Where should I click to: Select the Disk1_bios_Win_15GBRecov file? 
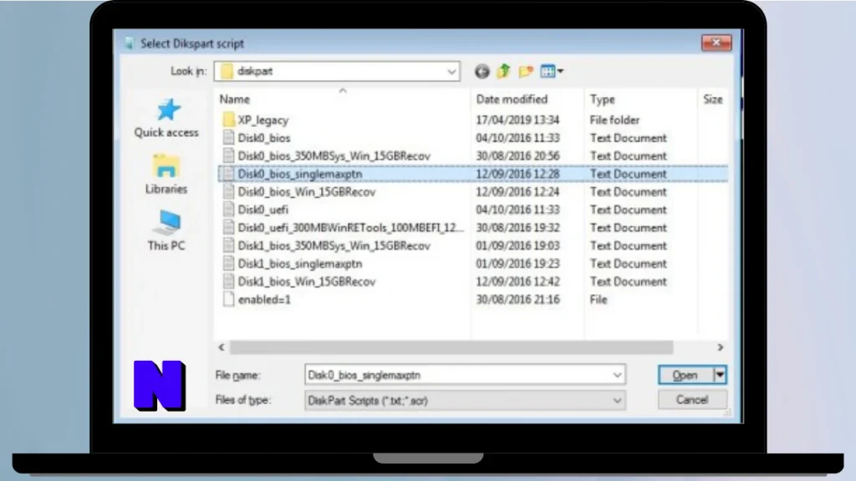307,282
